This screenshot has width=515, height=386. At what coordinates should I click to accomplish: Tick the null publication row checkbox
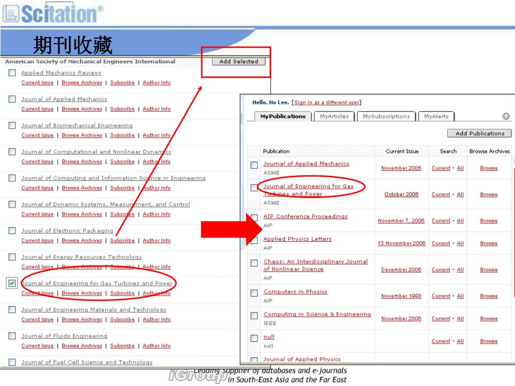point(254,338)
